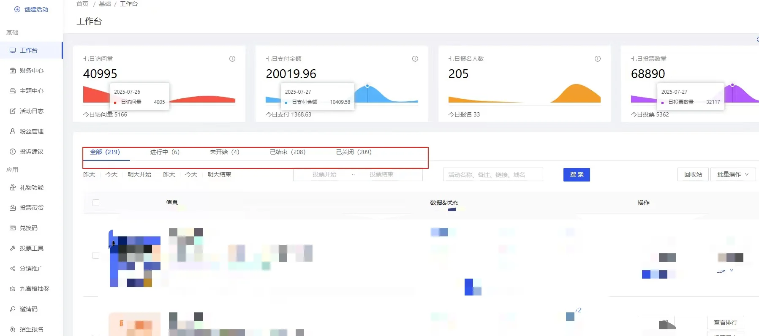Filter by 明天开始 quick link
Viewport: 759px width, 336px height.
pos(139,174)
